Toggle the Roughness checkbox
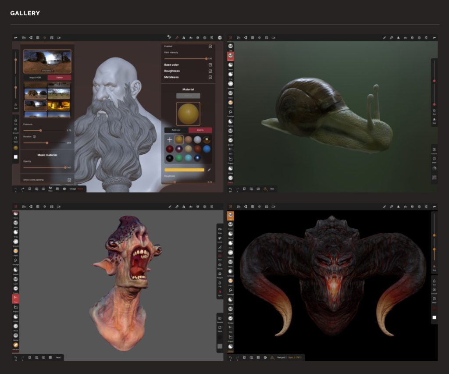Screen dimensions: 449x374 [x=210, y=71]
